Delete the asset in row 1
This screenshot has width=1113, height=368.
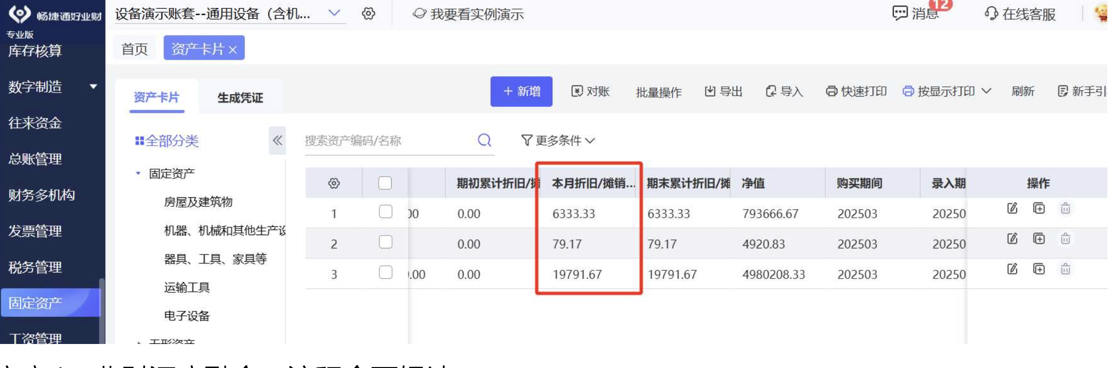coord(1065,208)
